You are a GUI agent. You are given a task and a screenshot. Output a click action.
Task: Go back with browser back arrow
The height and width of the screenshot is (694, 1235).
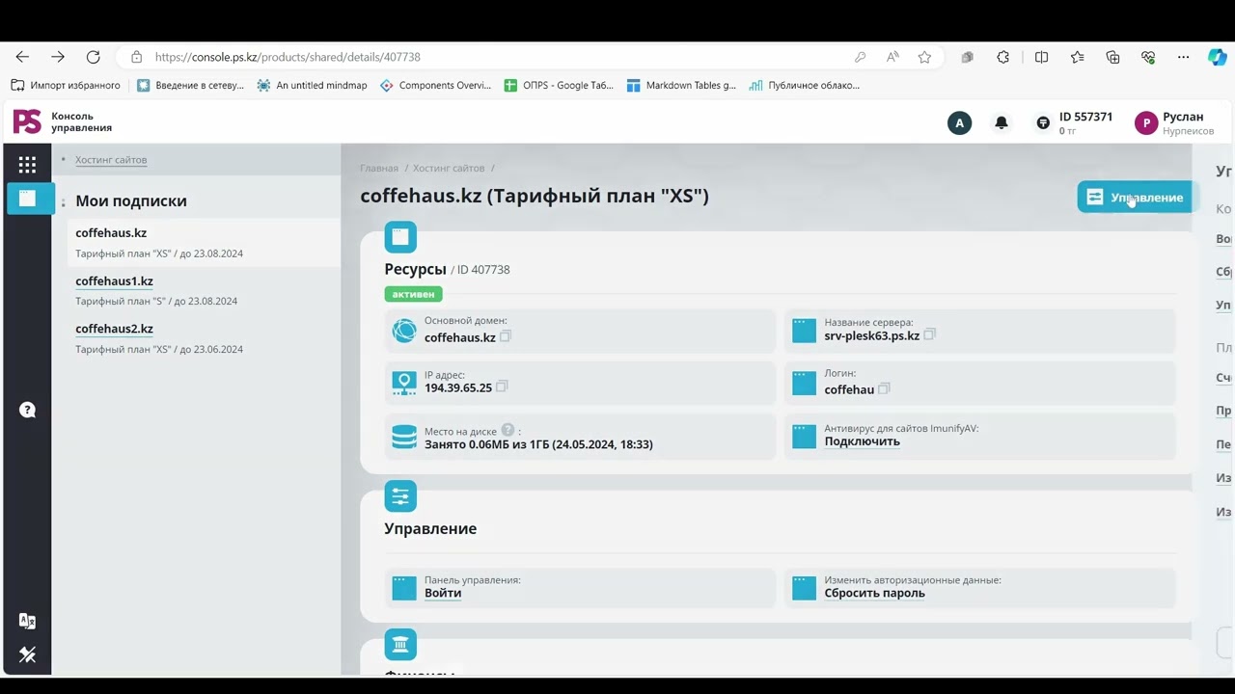pyautogui.click(x=22, y=57)
